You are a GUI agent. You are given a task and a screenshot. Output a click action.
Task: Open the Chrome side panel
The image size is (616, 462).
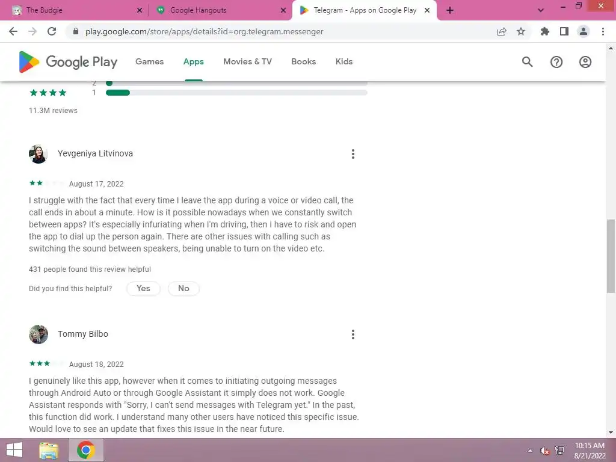(564, 31)
